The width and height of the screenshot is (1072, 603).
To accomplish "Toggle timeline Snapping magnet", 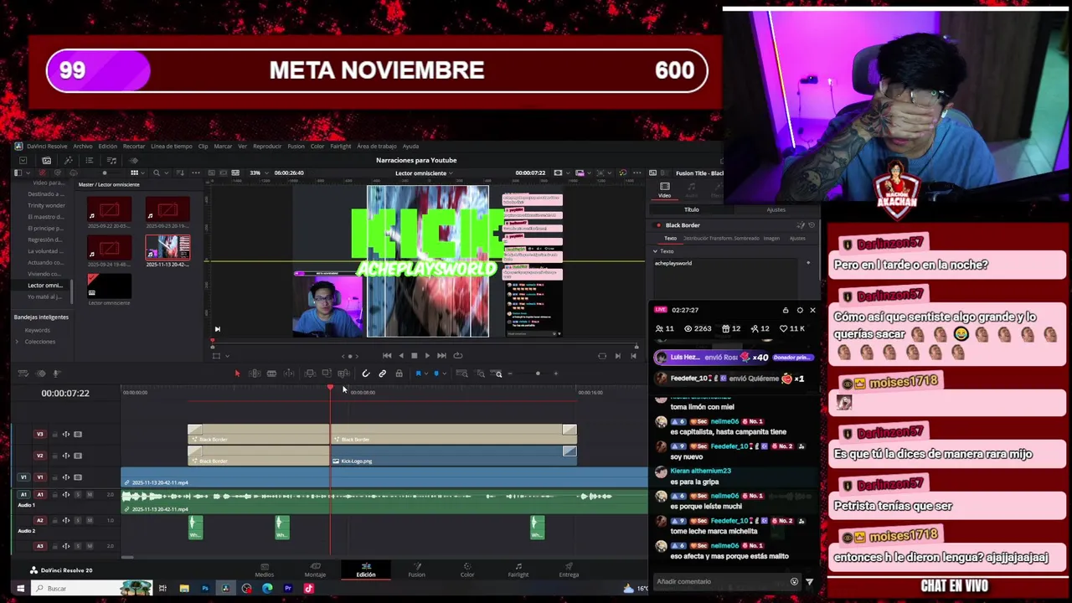I will point(366,374).
